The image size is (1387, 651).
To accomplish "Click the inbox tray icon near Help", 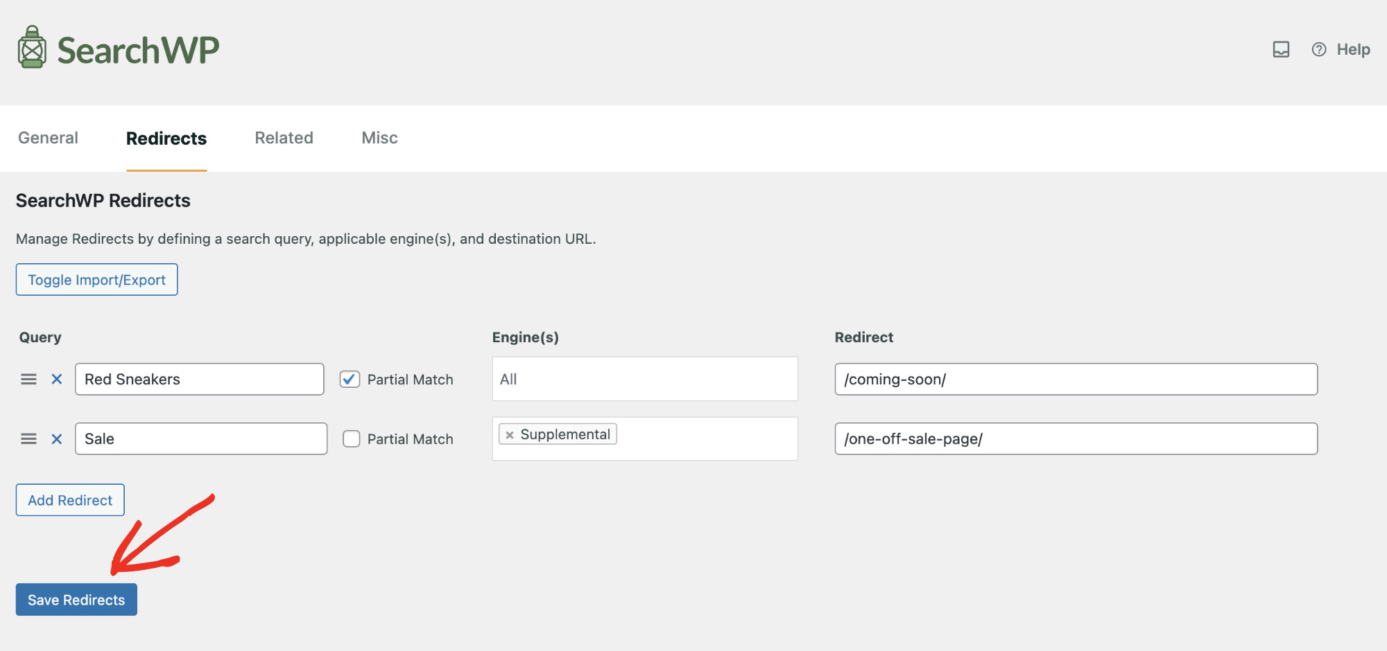I will (x=1280, y=49).
